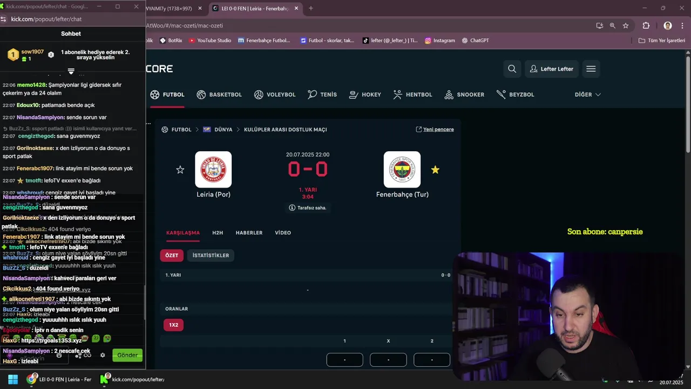Open the hamburger menu in site header
The width and height of the screenshot is (691, 389).
591,69
